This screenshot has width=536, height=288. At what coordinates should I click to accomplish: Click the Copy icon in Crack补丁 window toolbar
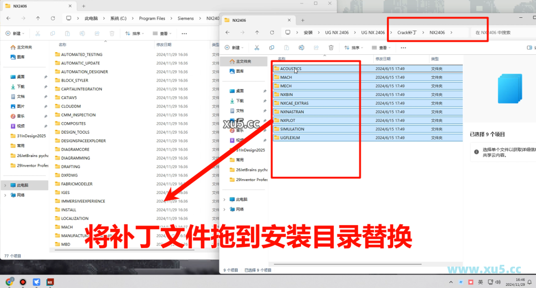(x=272, y=48)
